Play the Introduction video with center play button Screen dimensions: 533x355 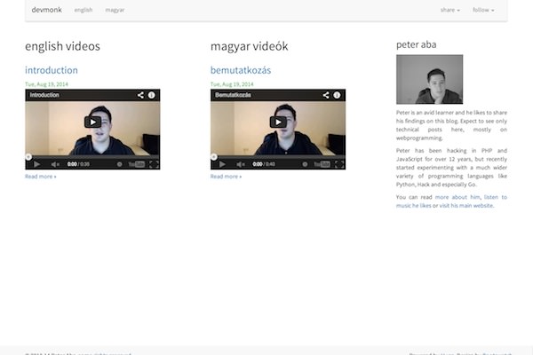[92, 122]
